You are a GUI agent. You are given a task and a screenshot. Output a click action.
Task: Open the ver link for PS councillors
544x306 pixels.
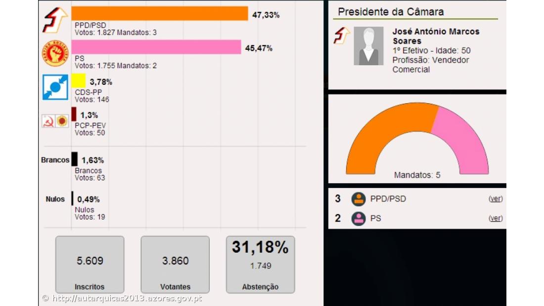(496, 218)
